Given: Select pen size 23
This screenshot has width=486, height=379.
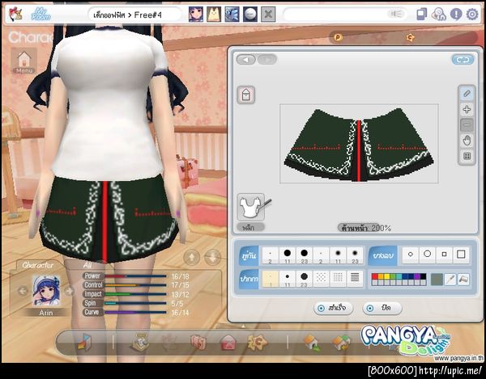Looking at the screenshot, I should (304, 279).
